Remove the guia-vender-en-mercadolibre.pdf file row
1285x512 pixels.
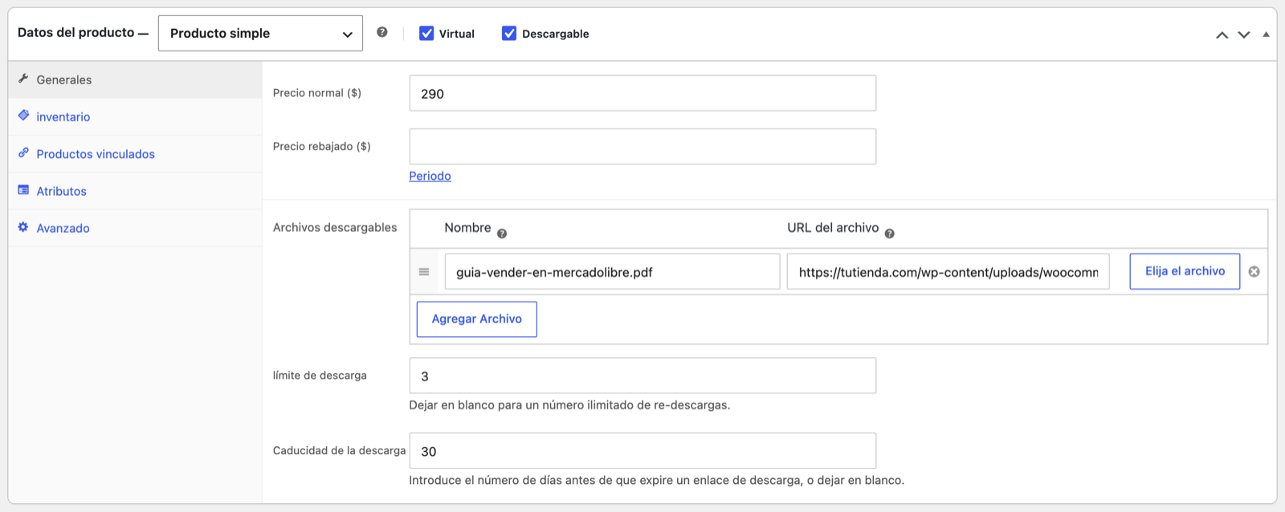click(1254, 272)
